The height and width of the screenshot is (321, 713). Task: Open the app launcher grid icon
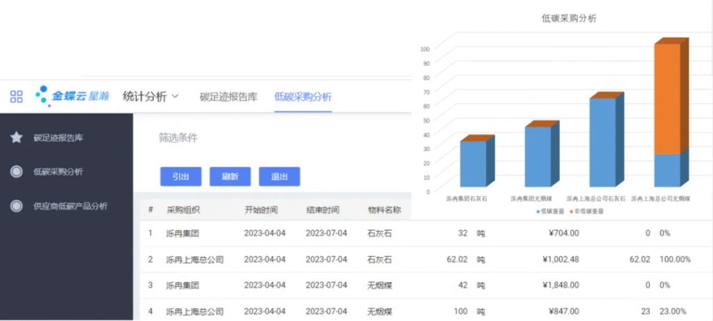pyautogui.click(x=16, y=97)
